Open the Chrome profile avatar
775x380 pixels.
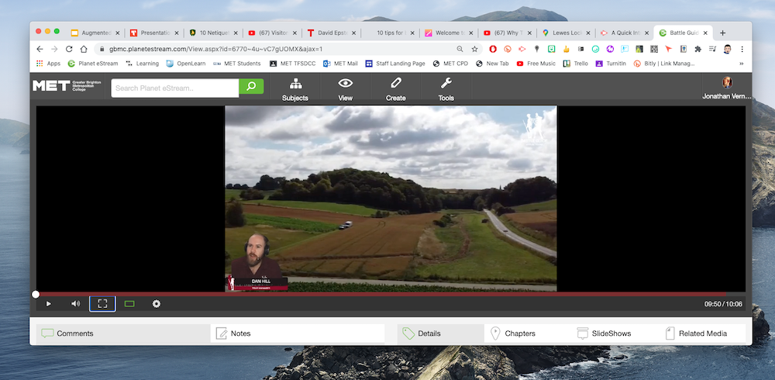point(727,49)
